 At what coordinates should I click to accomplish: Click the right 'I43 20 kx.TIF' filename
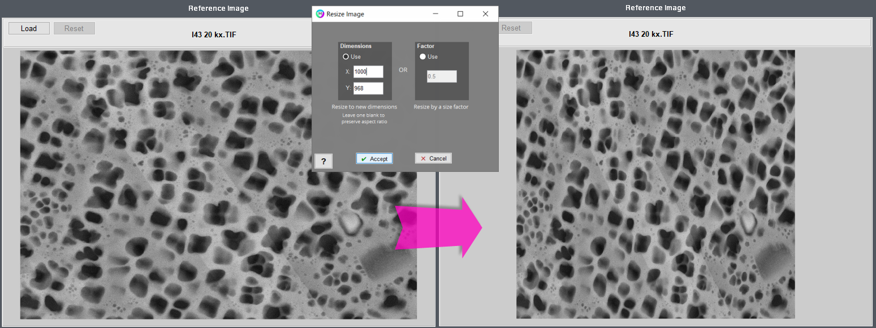(651, 34)
